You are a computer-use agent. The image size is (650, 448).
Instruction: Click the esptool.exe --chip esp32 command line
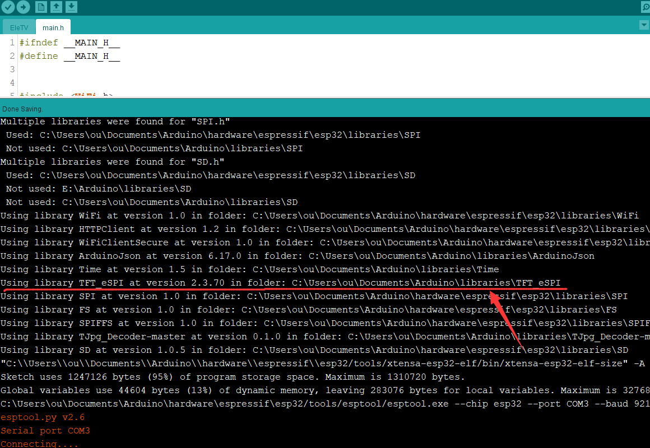pyautogui.click(x=325, y=404)
